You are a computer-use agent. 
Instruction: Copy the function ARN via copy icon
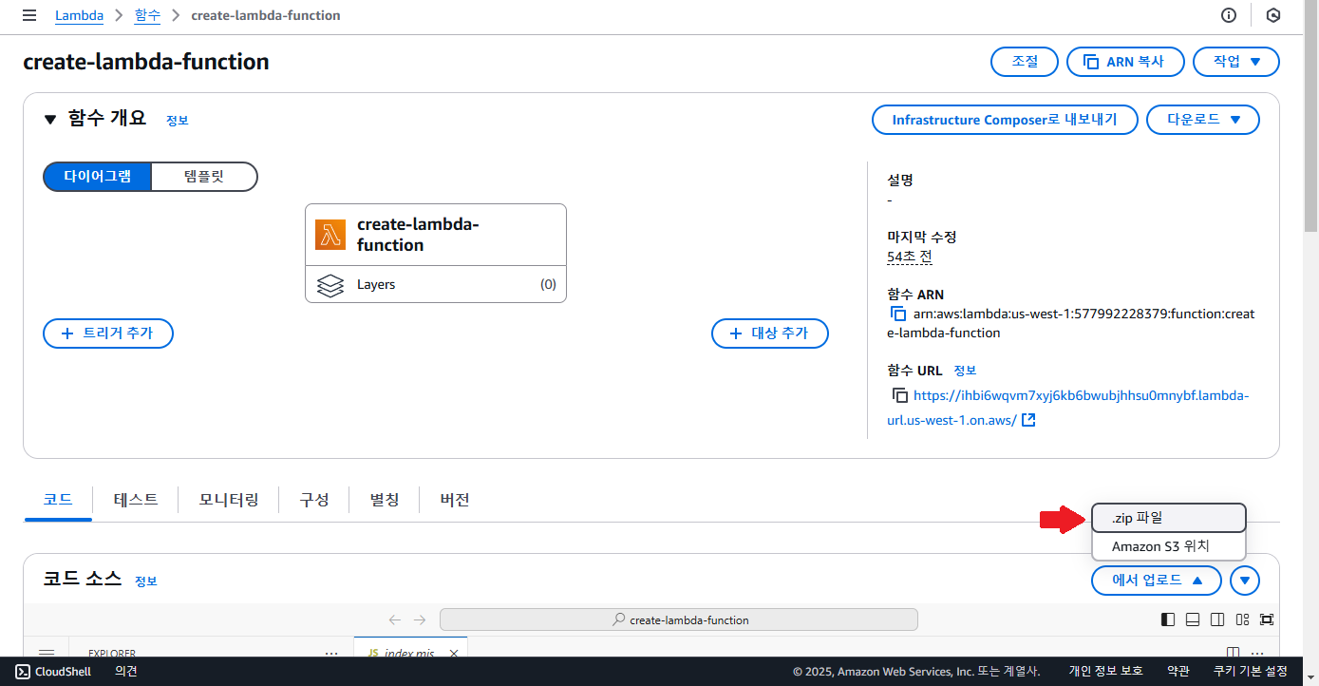(897, 314)
